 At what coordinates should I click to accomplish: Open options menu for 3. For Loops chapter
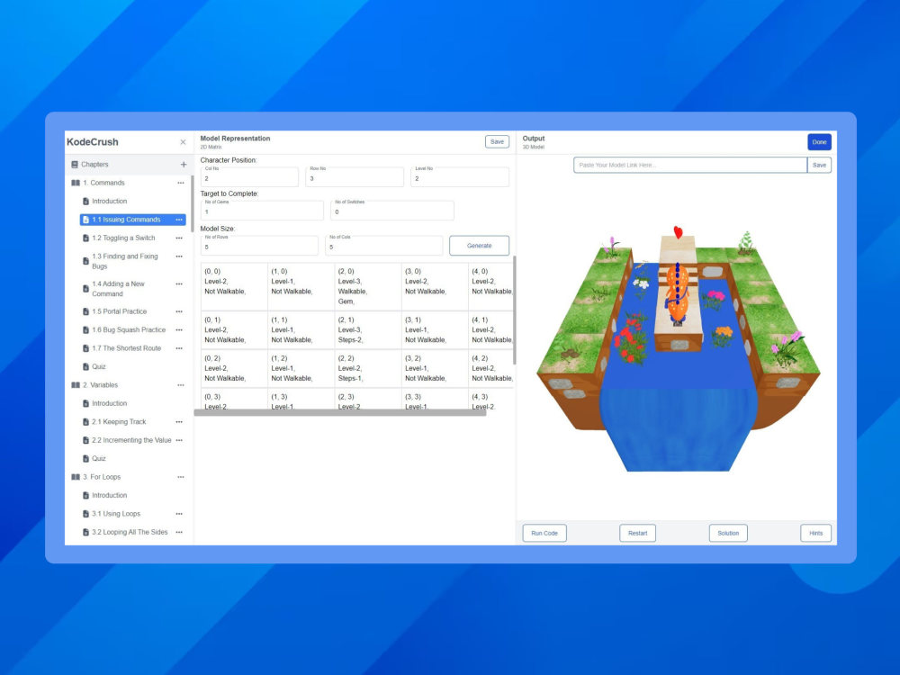point(181,477)
